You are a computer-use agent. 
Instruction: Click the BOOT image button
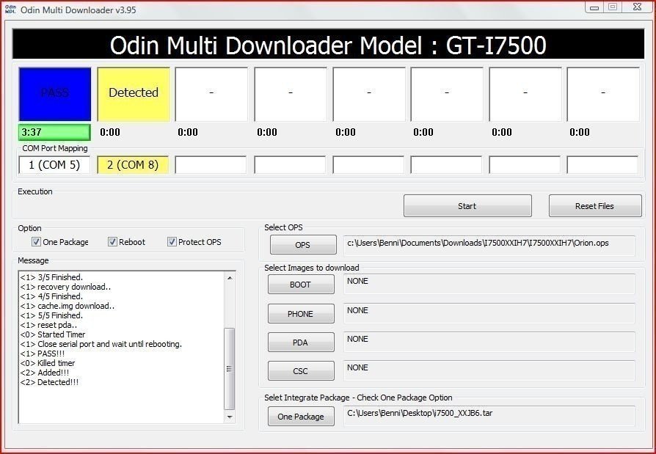(301, 285)
